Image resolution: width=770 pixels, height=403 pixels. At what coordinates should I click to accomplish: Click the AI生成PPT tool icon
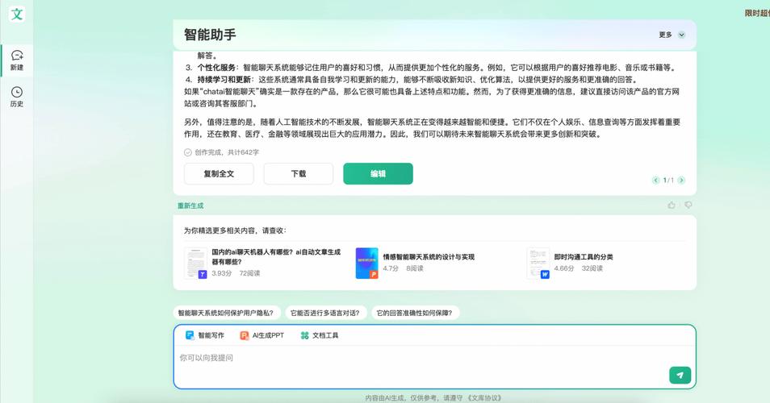[244, 335]
